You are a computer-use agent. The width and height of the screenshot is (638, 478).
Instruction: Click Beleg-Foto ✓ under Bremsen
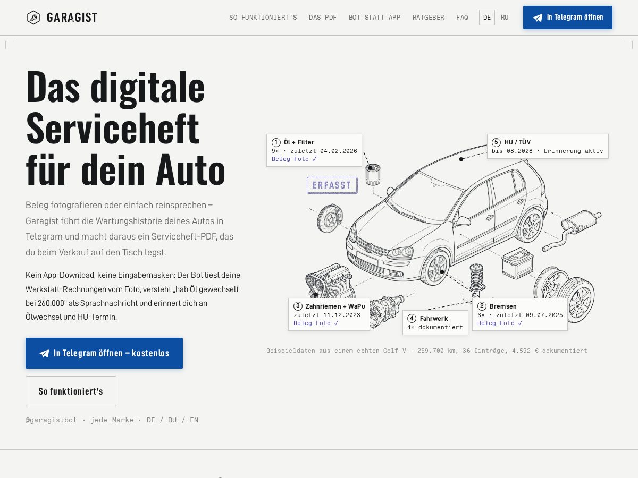500,323
